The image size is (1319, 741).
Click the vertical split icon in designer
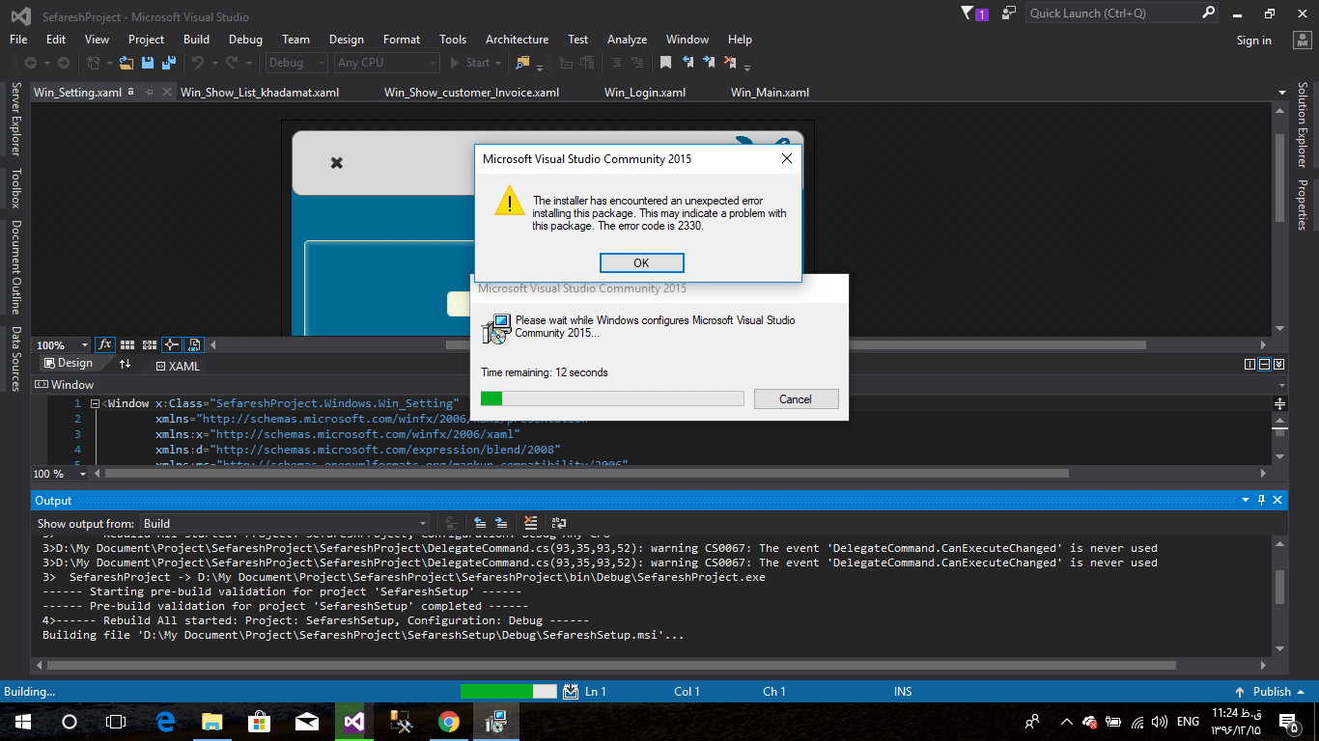pos(1250,364)
